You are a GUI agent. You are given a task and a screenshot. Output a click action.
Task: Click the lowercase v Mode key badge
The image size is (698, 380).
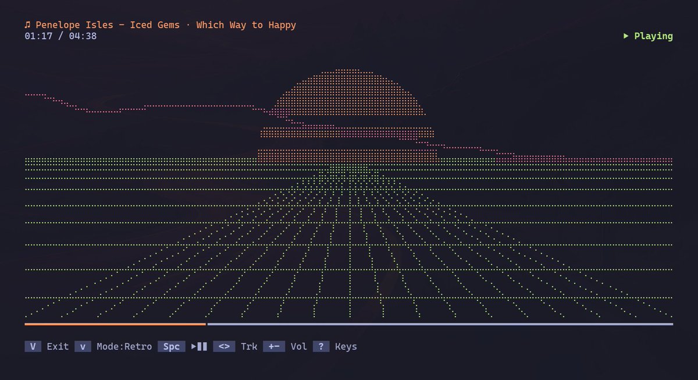click(x=83, y=347)
